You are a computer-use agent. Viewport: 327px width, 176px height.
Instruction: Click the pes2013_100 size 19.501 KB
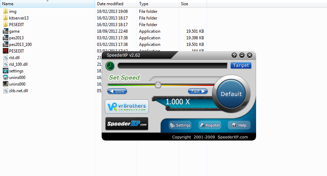point(195,45)
